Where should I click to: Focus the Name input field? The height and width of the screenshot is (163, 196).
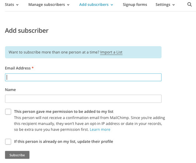83,99
